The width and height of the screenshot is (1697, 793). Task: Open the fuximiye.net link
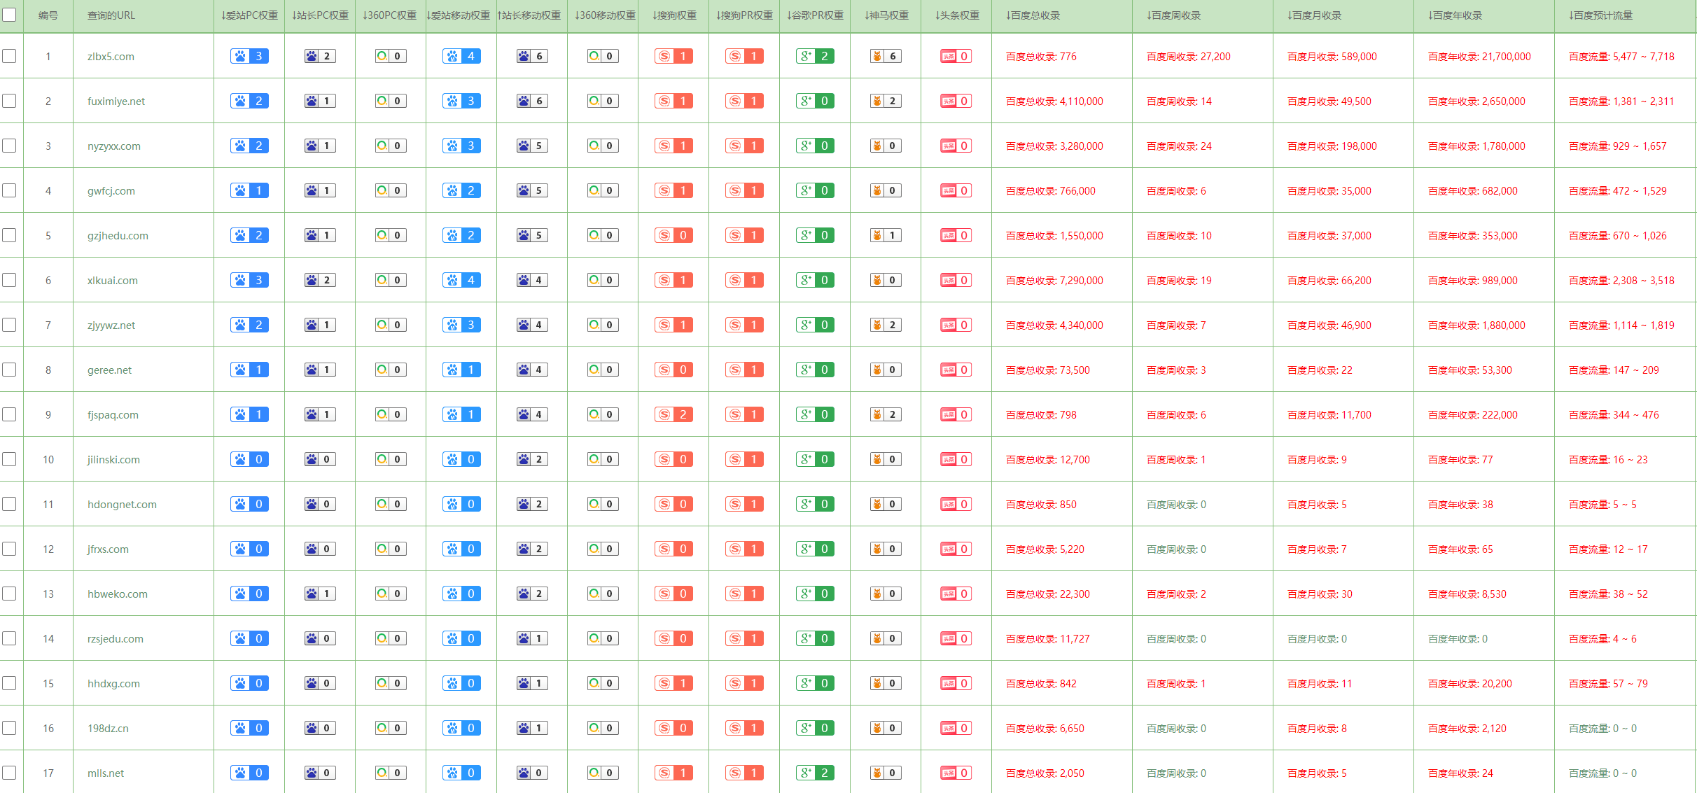click(x=116, y=101)
